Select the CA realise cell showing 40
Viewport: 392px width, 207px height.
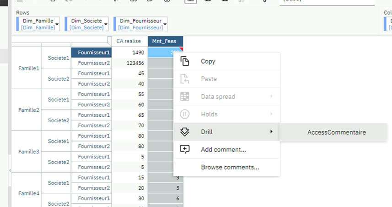click(x=130, y=84)
